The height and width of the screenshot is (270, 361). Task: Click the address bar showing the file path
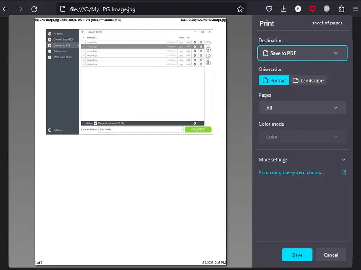(135, 9)
